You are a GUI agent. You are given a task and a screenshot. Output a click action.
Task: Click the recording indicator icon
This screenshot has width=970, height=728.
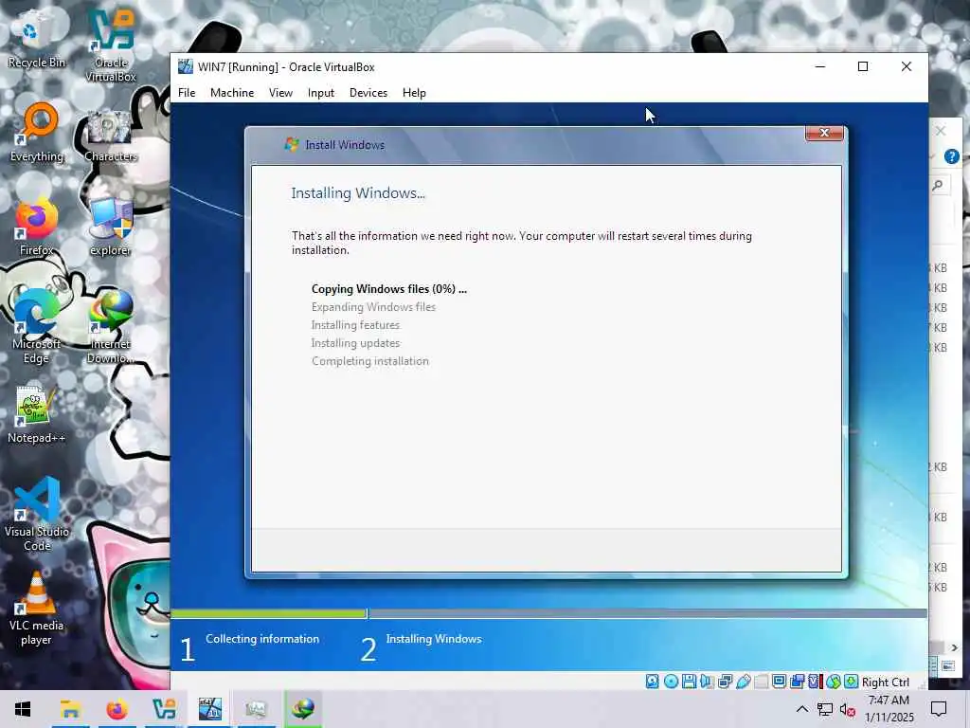click(798, 682)
